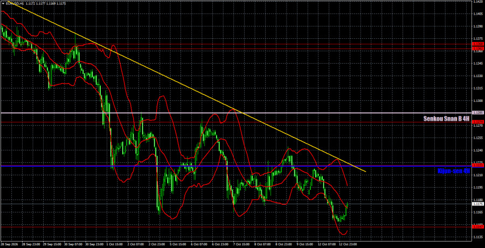This screenshot has width=485, height=248.
Task: Click the 1.1390 price scale label
Action: pyautogui.click(x=477, y=26)
